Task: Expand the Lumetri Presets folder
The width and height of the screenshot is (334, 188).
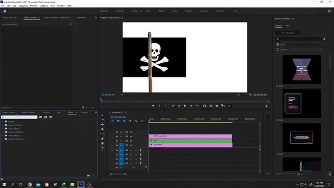Action: [x=2, y=125]
